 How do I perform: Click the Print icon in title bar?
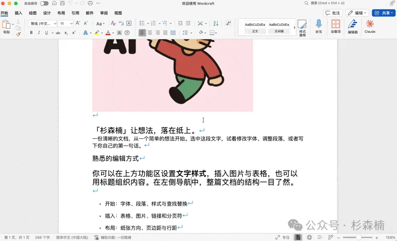pyautogui.click(x=90, y=3)
